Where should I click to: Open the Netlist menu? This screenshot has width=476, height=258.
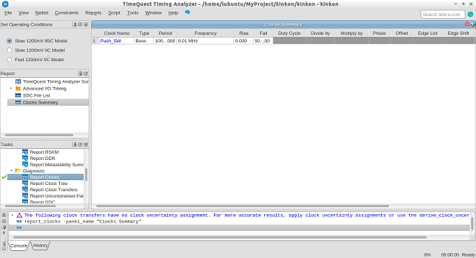pyautogui.click(x=42, y=13)
